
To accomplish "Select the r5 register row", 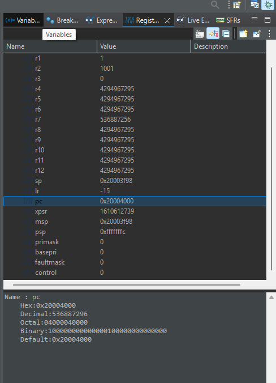I will 135,99.
